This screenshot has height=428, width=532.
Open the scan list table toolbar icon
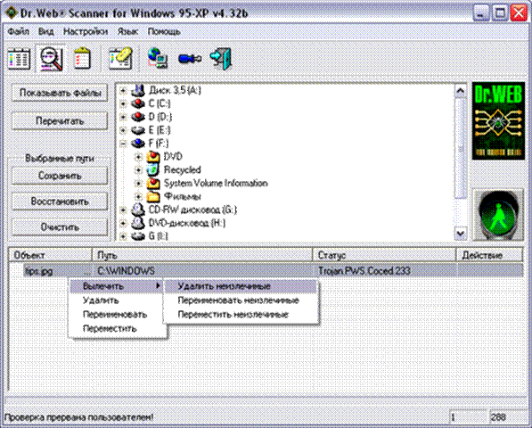[x=19, y=59]
